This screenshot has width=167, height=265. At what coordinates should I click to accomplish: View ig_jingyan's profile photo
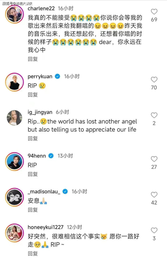14,118
